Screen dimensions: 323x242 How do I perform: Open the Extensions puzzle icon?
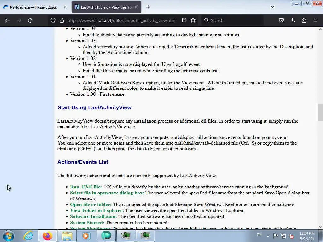(304, 20)
